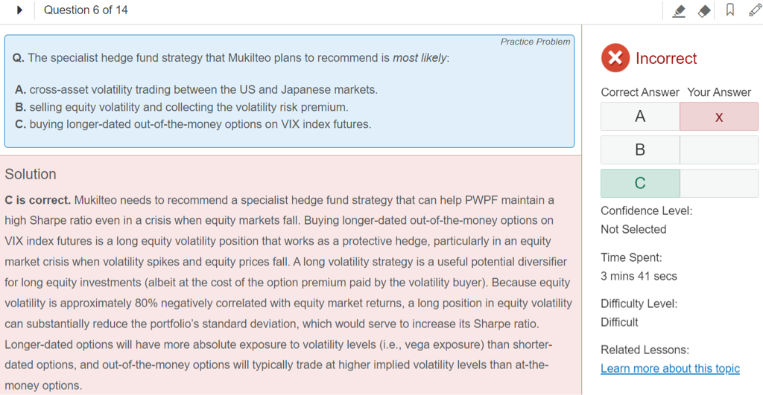Choose option B selling equity volatility
The width and height of the screenshot is (763, 395).
point(181,107)
